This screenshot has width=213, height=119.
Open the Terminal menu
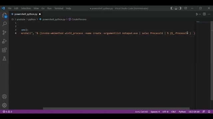[59, 8]
